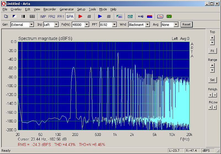
Task: Click the ABC text overlay icon
Action: pyautogui.click(x=119, y=17)
